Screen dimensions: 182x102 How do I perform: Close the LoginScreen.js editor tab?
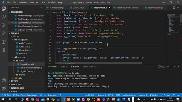click(x=109, y=8)
